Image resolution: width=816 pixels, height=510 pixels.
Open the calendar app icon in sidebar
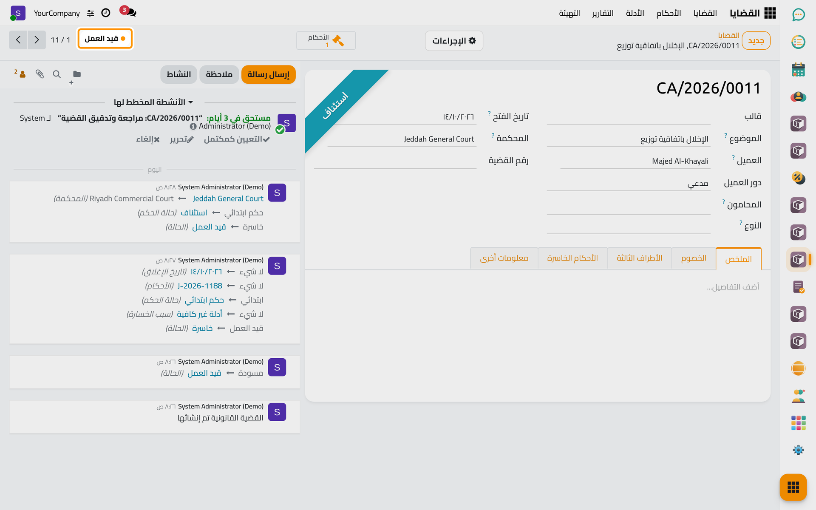click(x=798, y=69)
